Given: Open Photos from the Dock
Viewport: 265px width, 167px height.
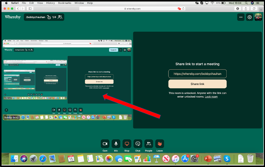Looking at the screenshot, I should click(109, 159).
